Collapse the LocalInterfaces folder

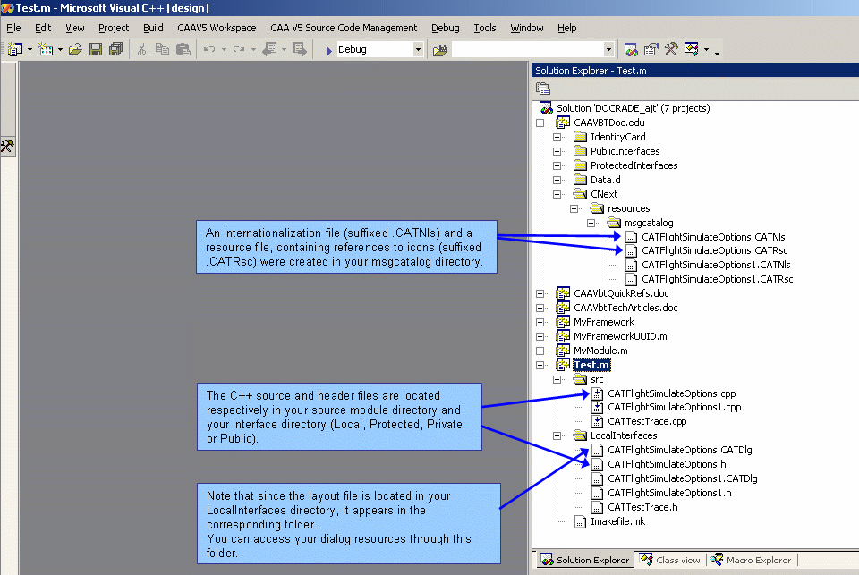pyautogui.click(x=557, y=435)
